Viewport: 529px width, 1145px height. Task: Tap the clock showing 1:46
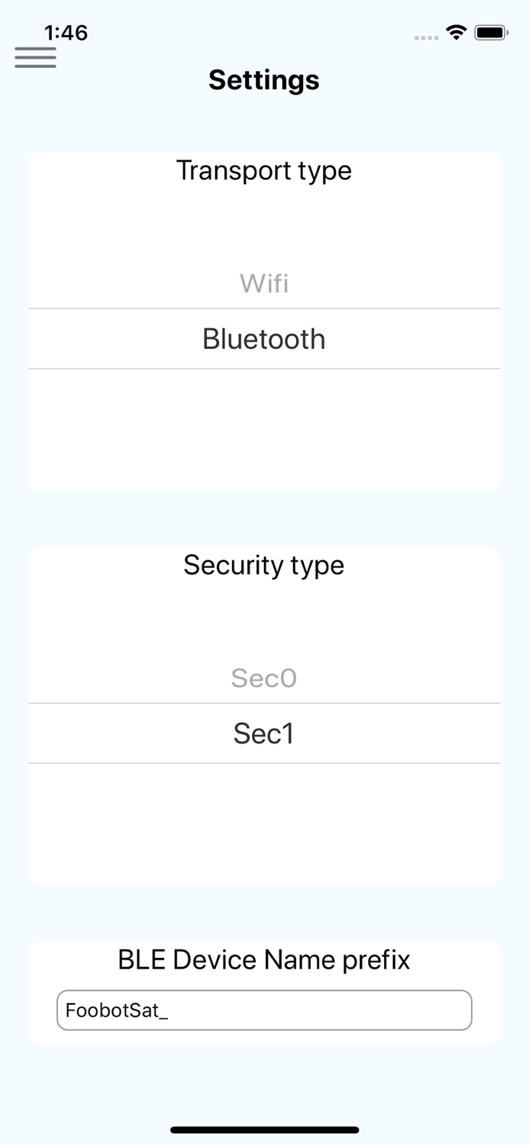tap(66, 33)
